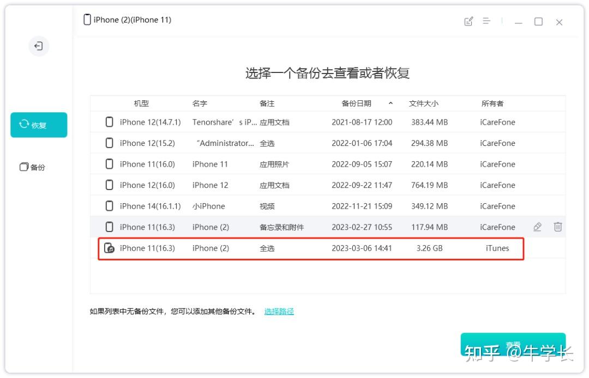589x378 pixels.
Task: Switch to the 恢复 tab
Action: tap(38, 124)
